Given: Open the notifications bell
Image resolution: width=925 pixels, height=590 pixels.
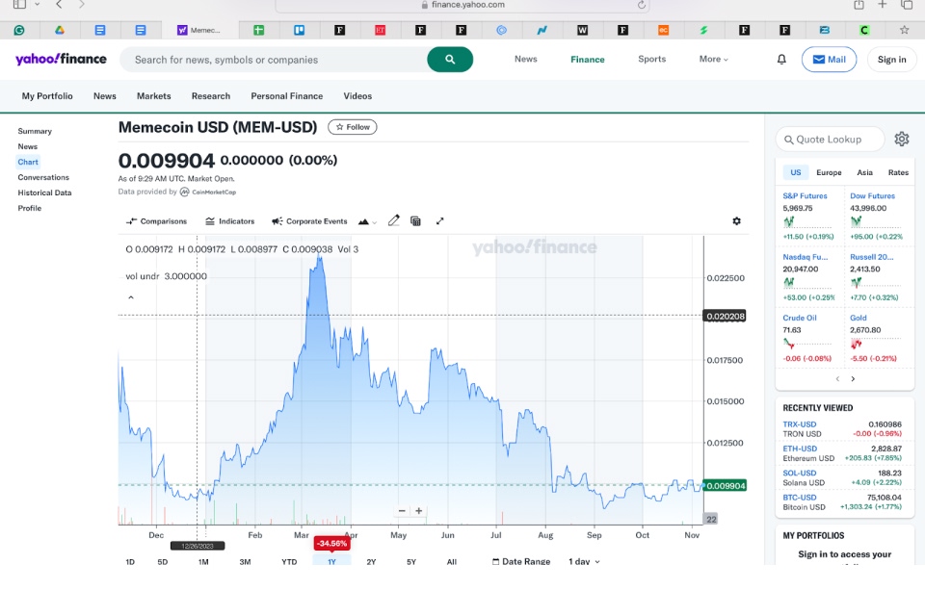Looking at the screenshot, I should (x=781, y=60).
